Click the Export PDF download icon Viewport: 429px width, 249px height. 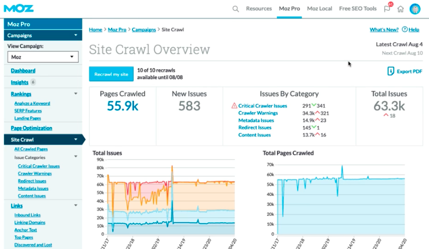click(x=391, y=71)
